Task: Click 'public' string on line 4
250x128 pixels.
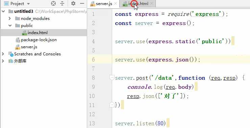Action: point(212,42)
